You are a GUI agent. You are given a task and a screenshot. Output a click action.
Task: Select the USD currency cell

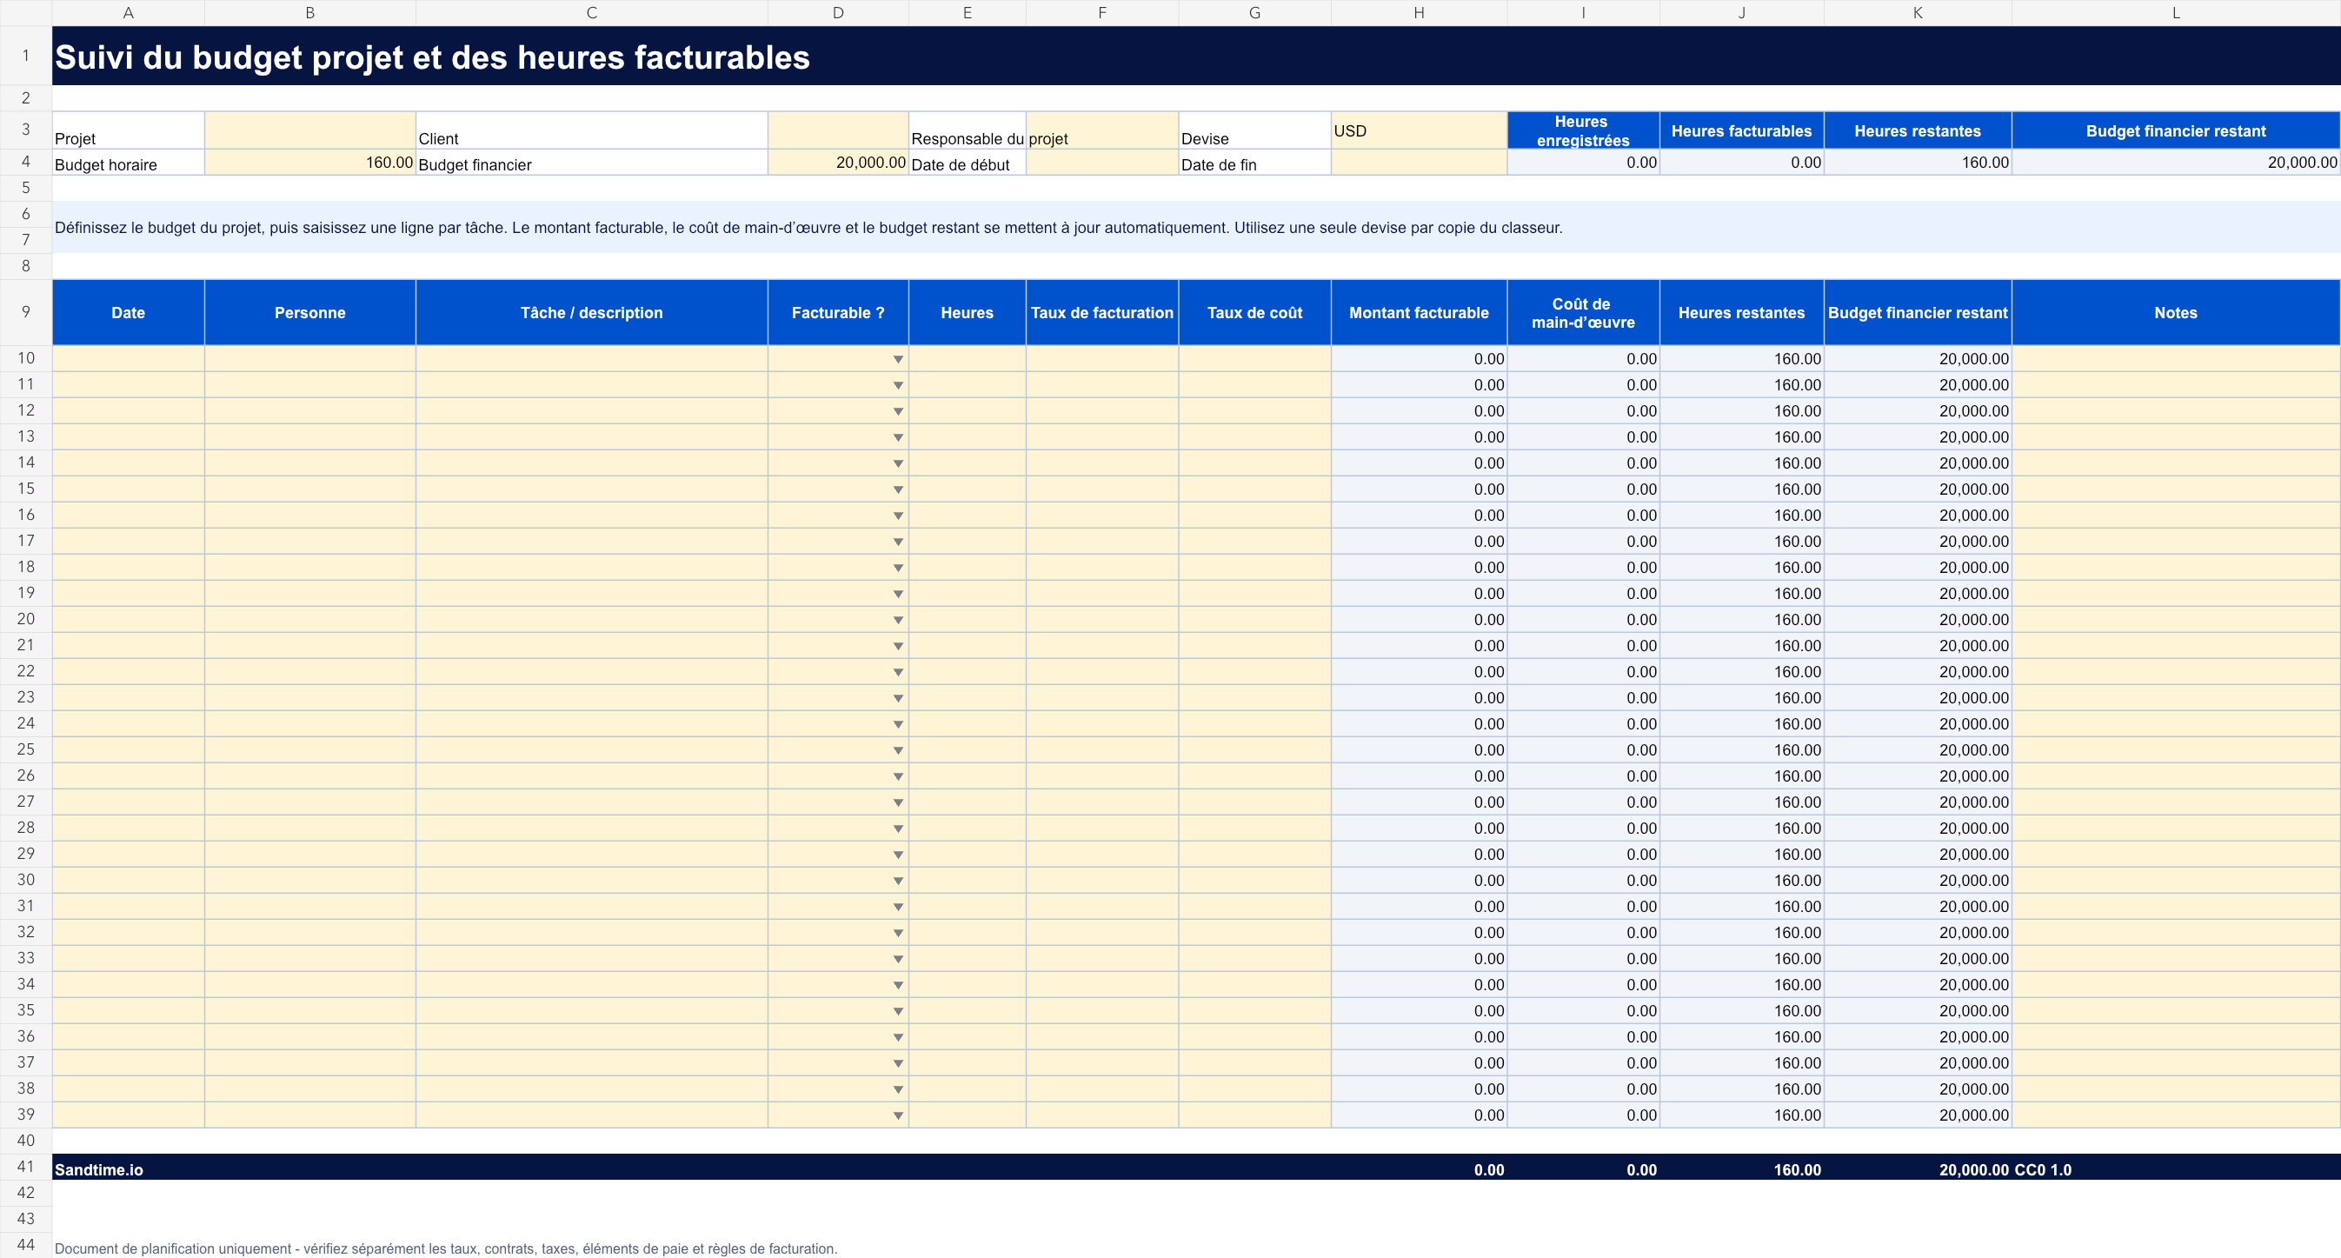1419,130
